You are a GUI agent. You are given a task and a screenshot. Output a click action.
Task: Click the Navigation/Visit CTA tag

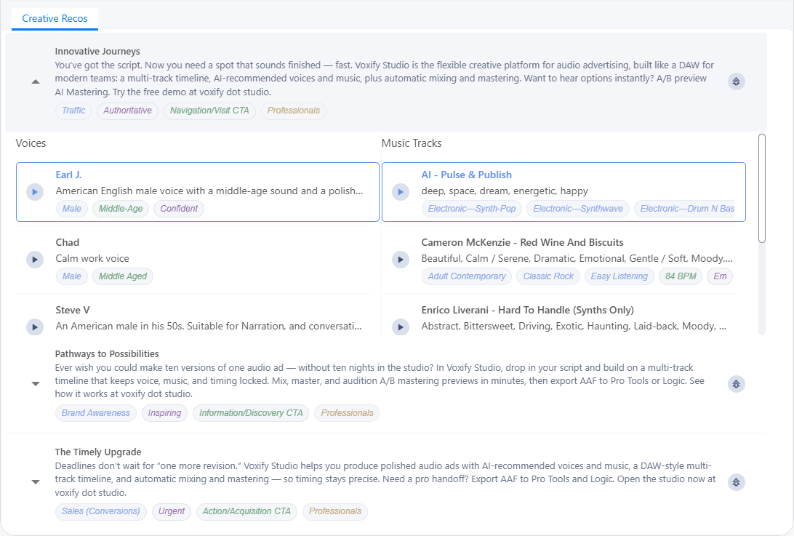point(209,111)
